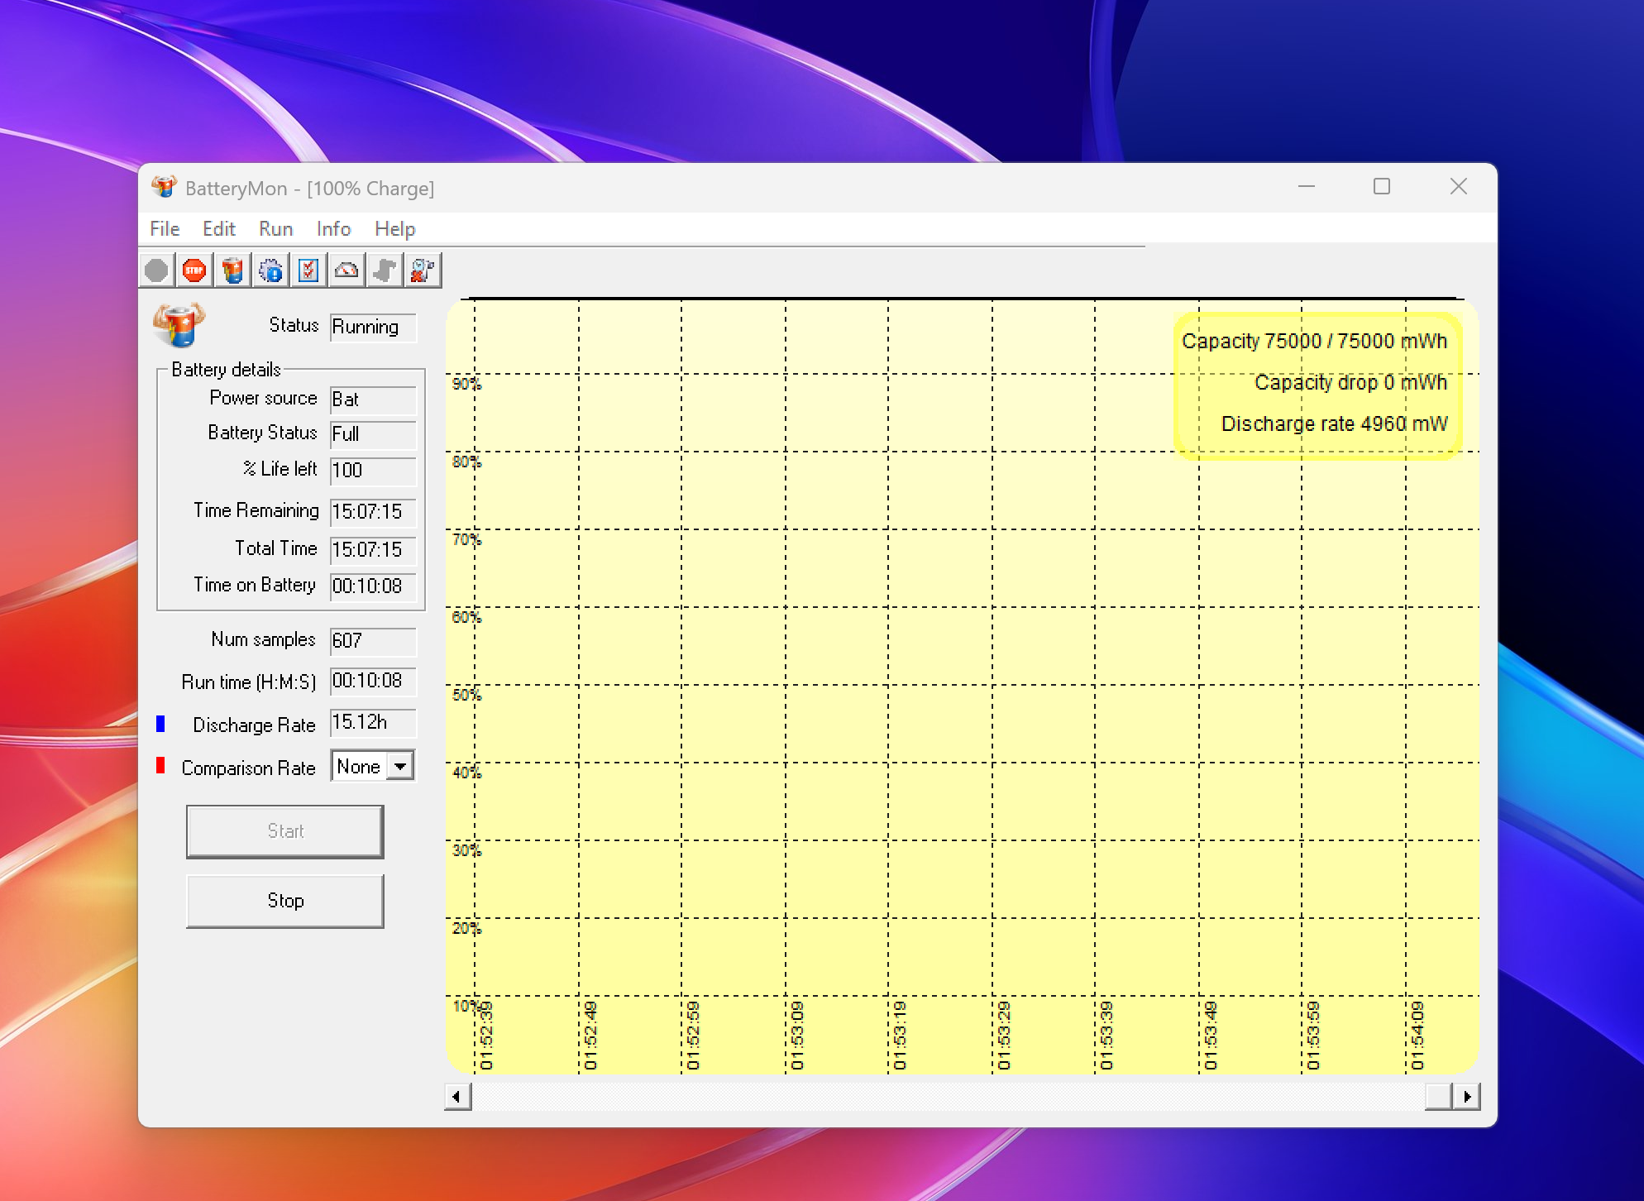This screenshot has height=1201, width=1644.
Task: Click the Battery Status field showing Full
Action: point(373,435)
